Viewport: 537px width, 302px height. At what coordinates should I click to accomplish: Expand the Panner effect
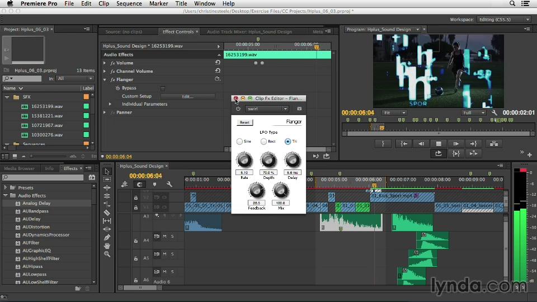click(105, 112)
